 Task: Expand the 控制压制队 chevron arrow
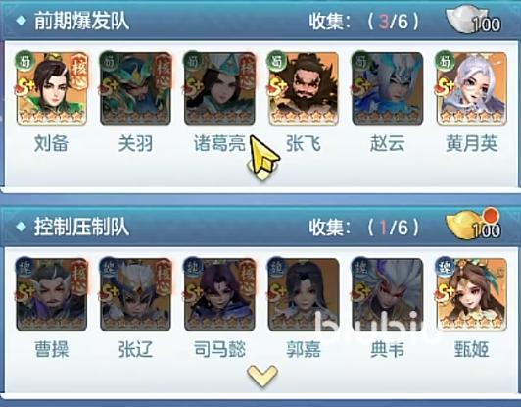[261, 376]
